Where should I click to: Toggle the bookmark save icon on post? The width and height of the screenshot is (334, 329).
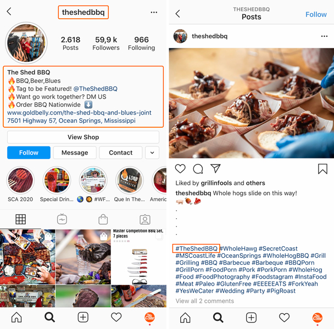point(322,169)
